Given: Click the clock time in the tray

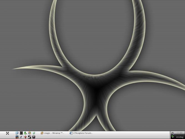Looking at the screenshot, I should point(179,133).
